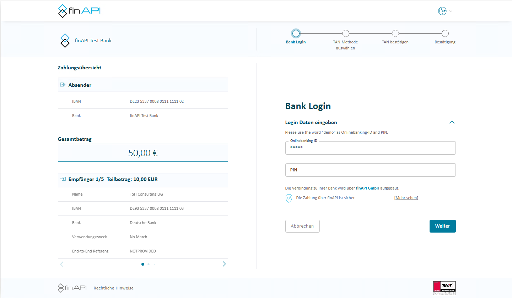Click the Empfänger incoming arrow icon

pos(63,179)
